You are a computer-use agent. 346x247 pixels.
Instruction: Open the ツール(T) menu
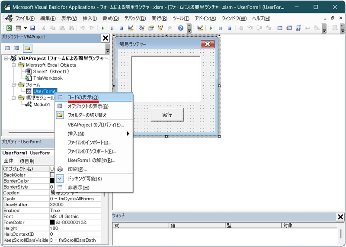click(x=181, y=19)
